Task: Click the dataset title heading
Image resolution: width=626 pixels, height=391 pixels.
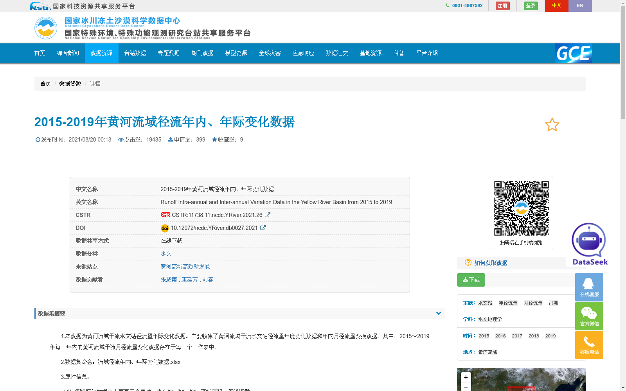Action: click(164, 122)
